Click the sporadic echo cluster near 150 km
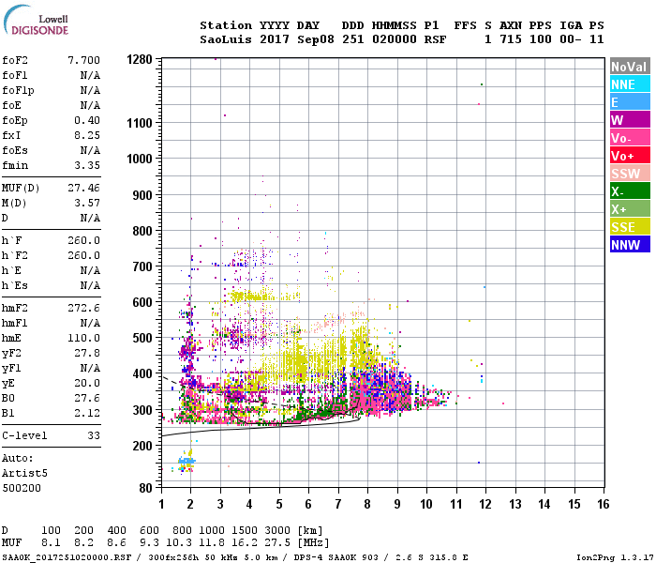 pos(186,462)
